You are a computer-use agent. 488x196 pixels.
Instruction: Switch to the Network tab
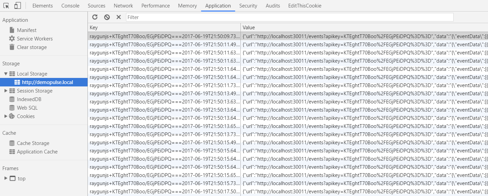[123, 5]
